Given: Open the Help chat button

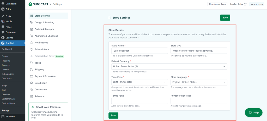Looking at the screenshot, I should click(253, 112).
